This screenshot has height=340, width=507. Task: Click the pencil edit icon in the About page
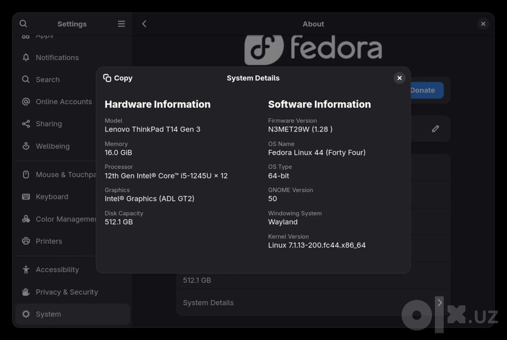(x=435, y=129)
